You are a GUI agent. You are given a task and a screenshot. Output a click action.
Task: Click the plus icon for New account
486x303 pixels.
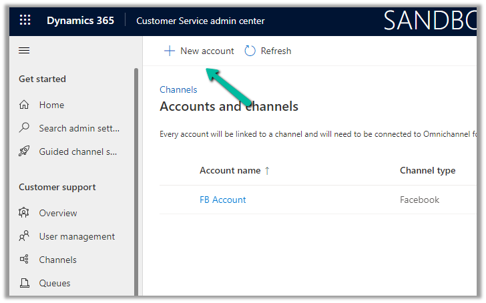click(x=170, y=51)
